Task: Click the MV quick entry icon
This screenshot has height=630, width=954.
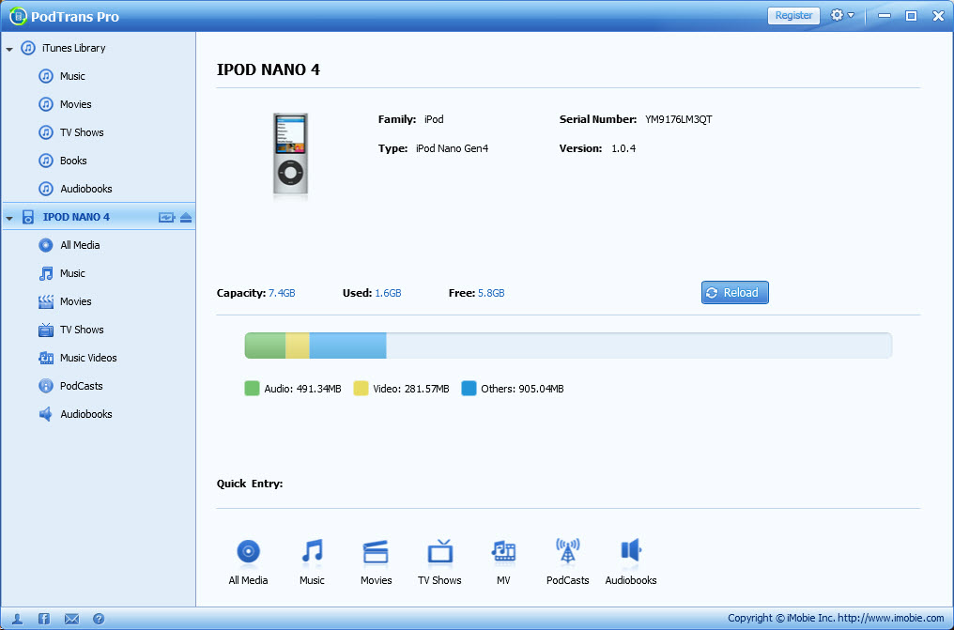Action: pos(503,552)
